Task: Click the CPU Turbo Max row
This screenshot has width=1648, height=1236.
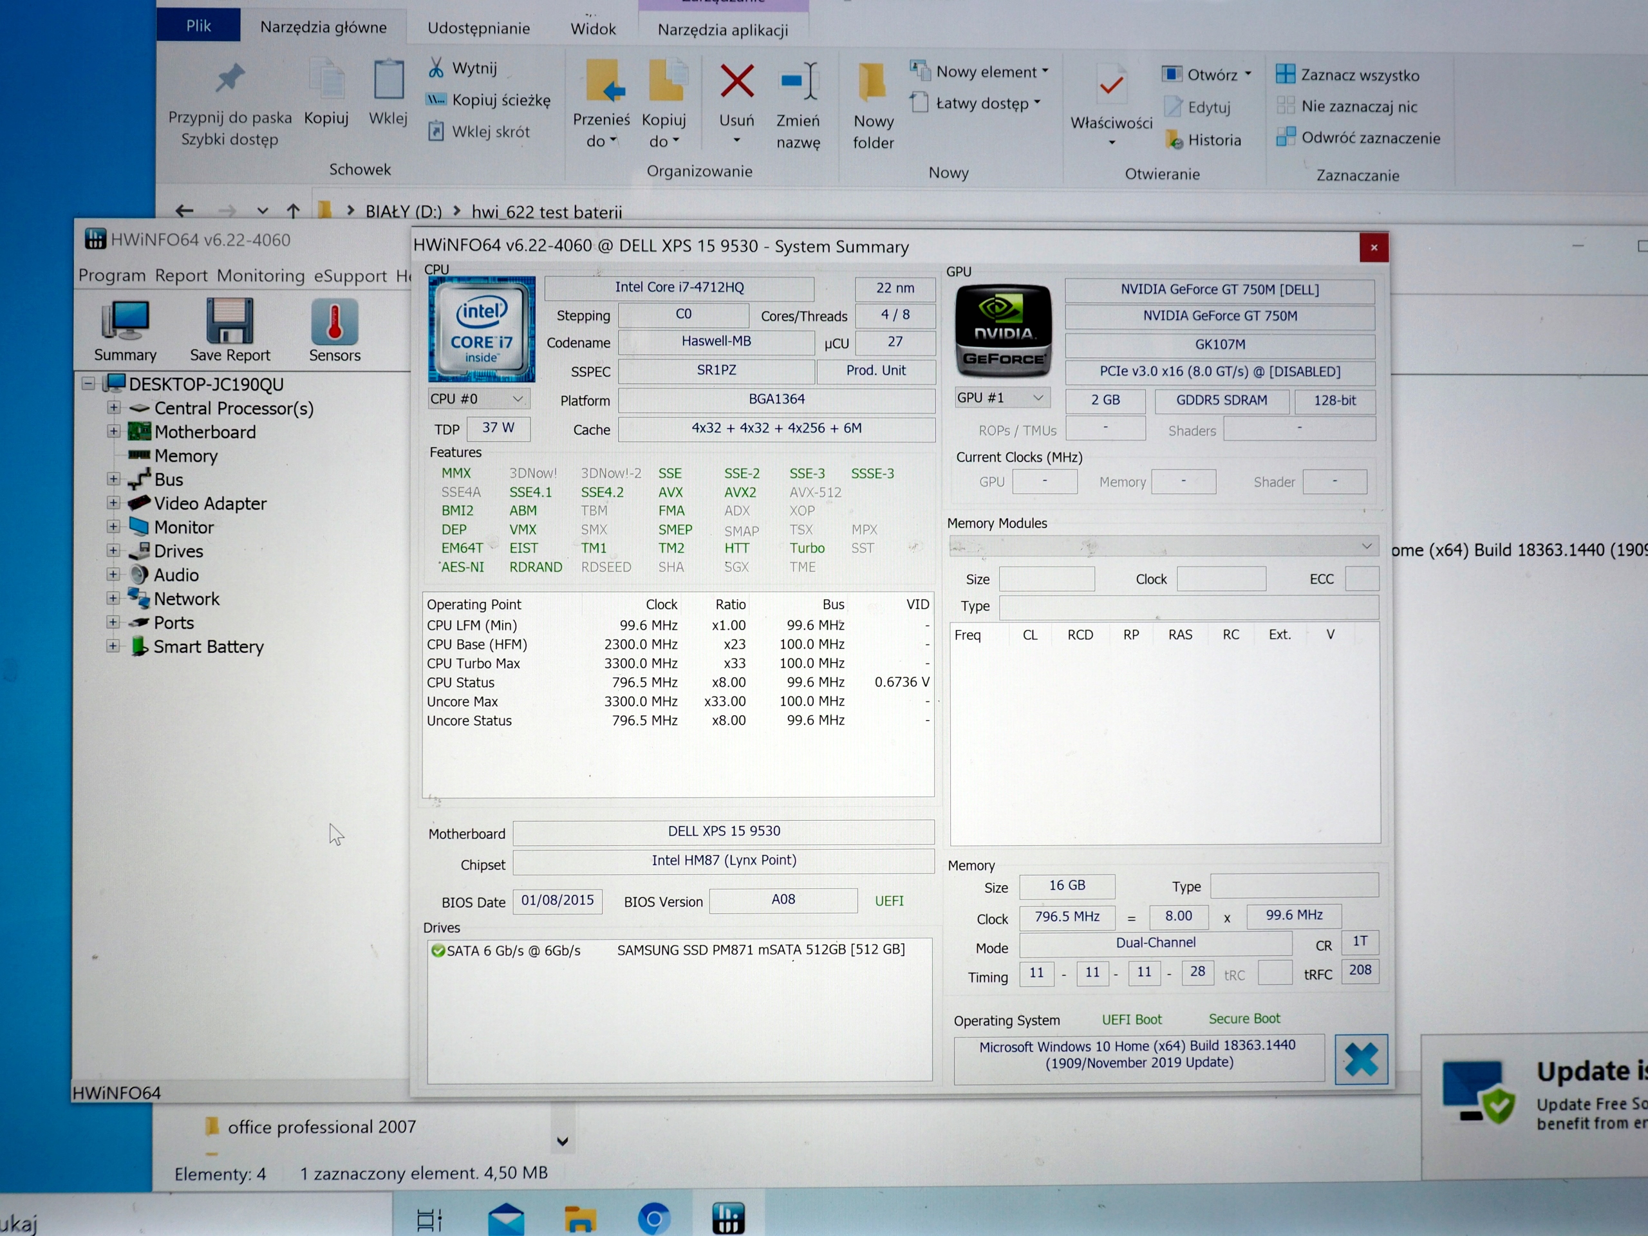Action: point(677,663)
